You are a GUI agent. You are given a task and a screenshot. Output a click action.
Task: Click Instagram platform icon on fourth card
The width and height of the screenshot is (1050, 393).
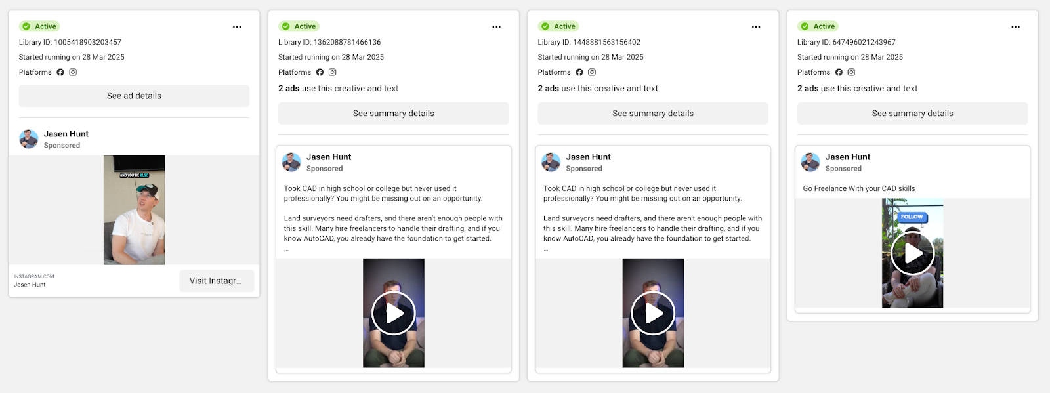pos(851,72)
